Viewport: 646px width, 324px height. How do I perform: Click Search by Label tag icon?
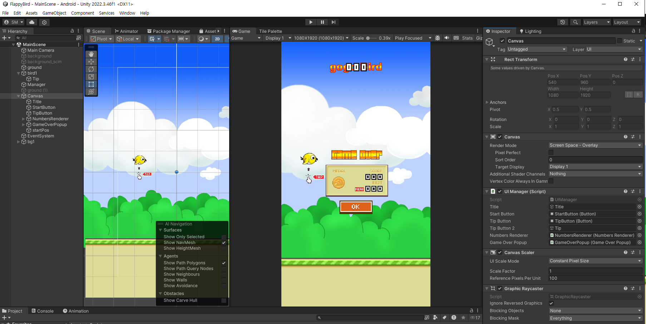[444, 318]
